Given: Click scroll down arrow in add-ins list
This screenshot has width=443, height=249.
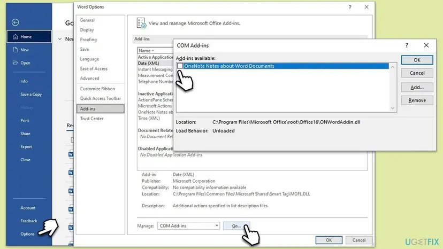Looking at the screenshot, I should (392, 108).
